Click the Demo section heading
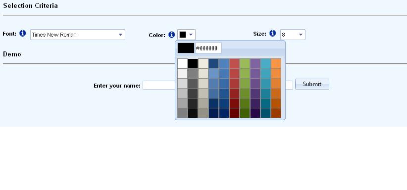Image resolution: width=407 pixels, height=190 pixels. pyautogui.click(x=12, y=54)
